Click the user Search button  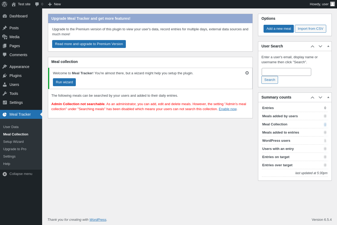pyautogui.click(x=270, y=80)
